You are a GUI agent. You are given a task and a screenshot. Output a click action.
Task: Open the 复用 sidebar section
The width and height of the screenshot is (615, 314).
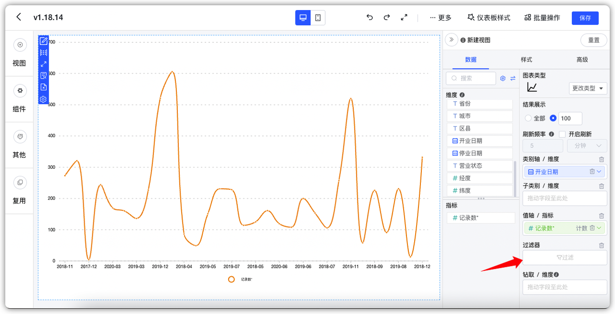coord(19,191)
